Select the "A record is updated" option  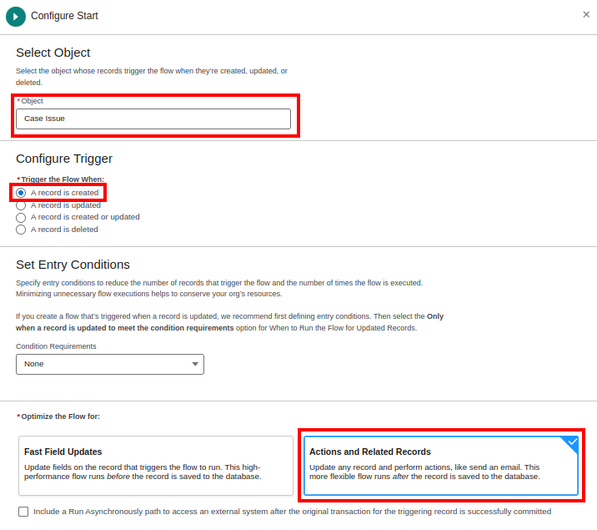[x=21, y=204]
